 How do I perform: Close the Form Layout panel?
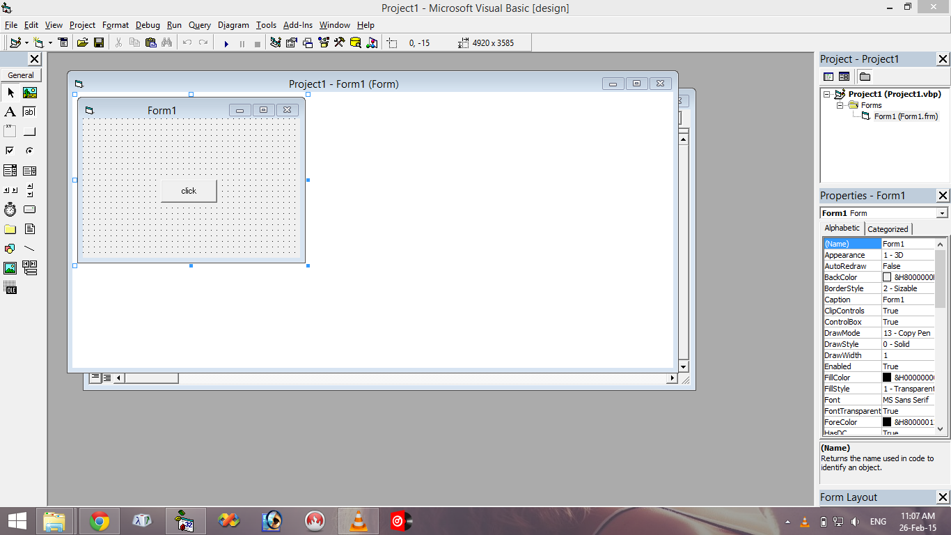pos(943,497)
